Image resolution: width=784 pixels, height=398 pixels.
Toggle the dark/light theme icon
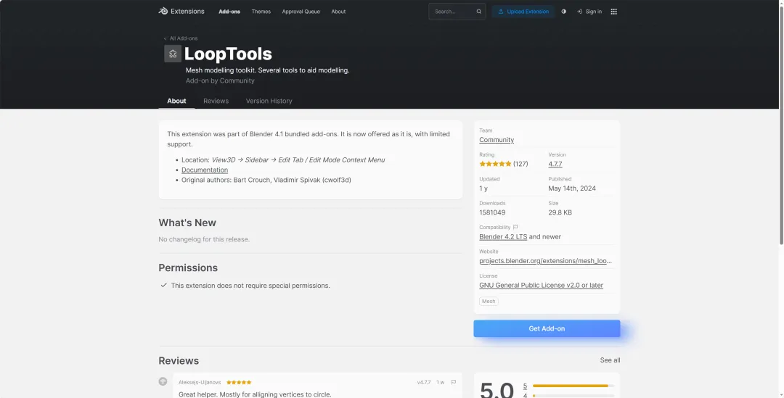pos(563,12)
